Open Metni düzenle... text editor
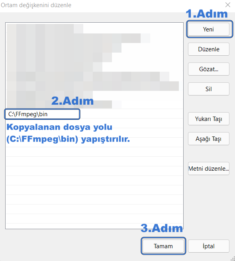235x261 pixels. pyautogui.click(x=209, y=169)
